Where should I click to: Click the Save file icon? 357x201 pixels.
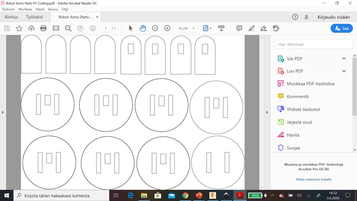point(7,28)
